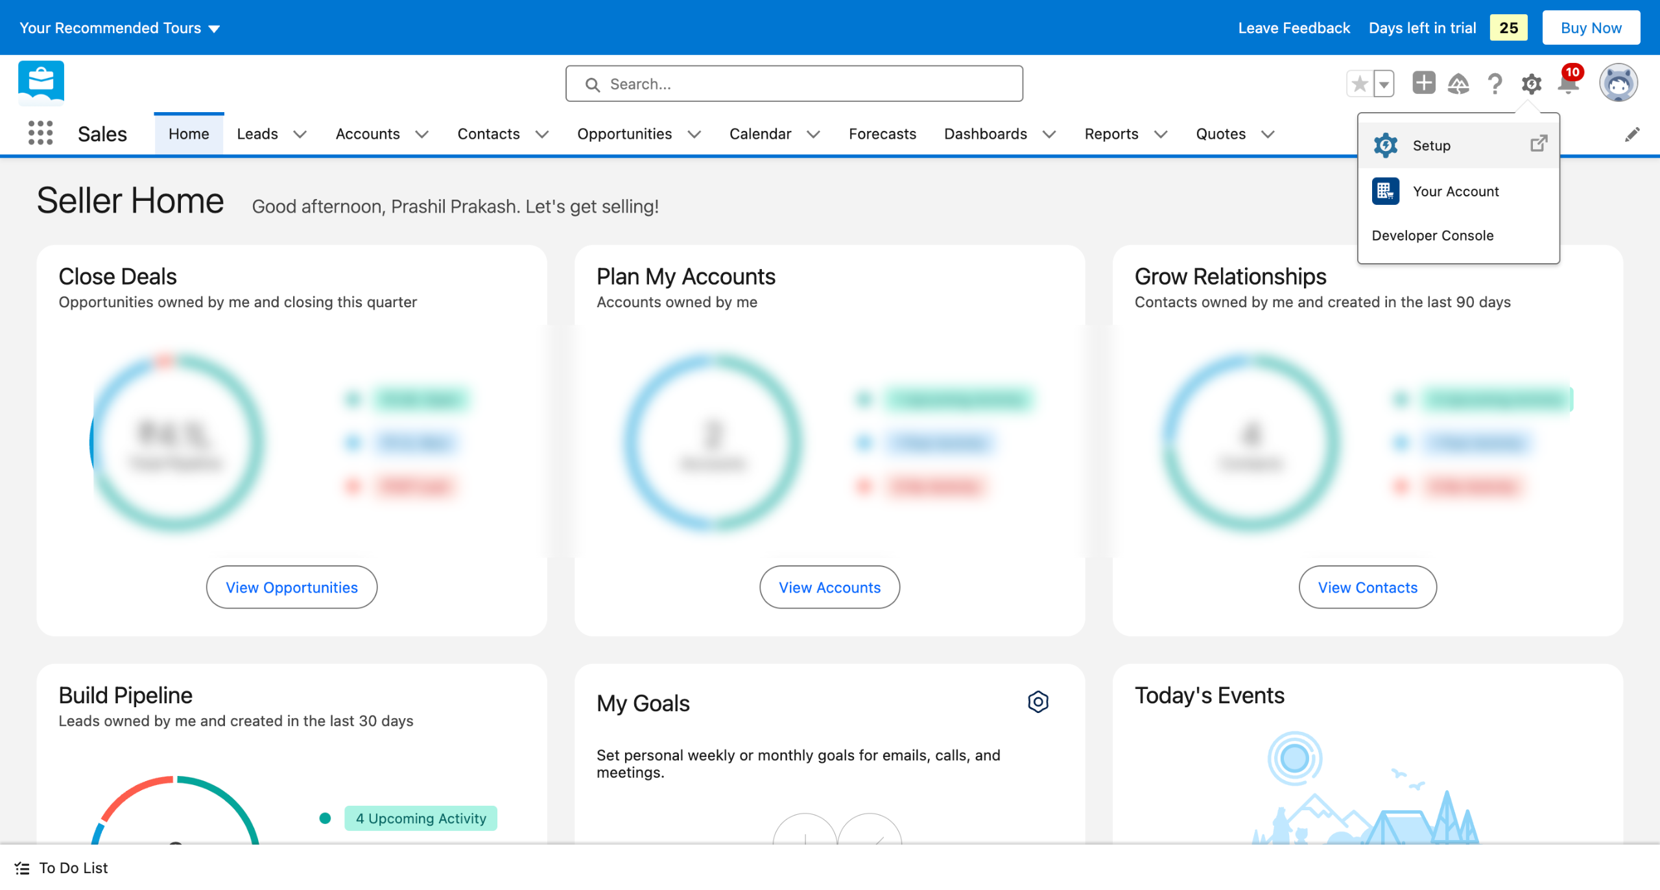
Task: Click the Global Actions plus icon
Action: (x=1423, y=84)
